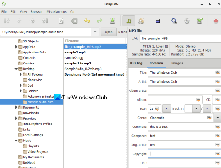Redo changes with the green arrow
This screenshot has height=168, width=221.
pyautogui.click(x=99, y=21)
